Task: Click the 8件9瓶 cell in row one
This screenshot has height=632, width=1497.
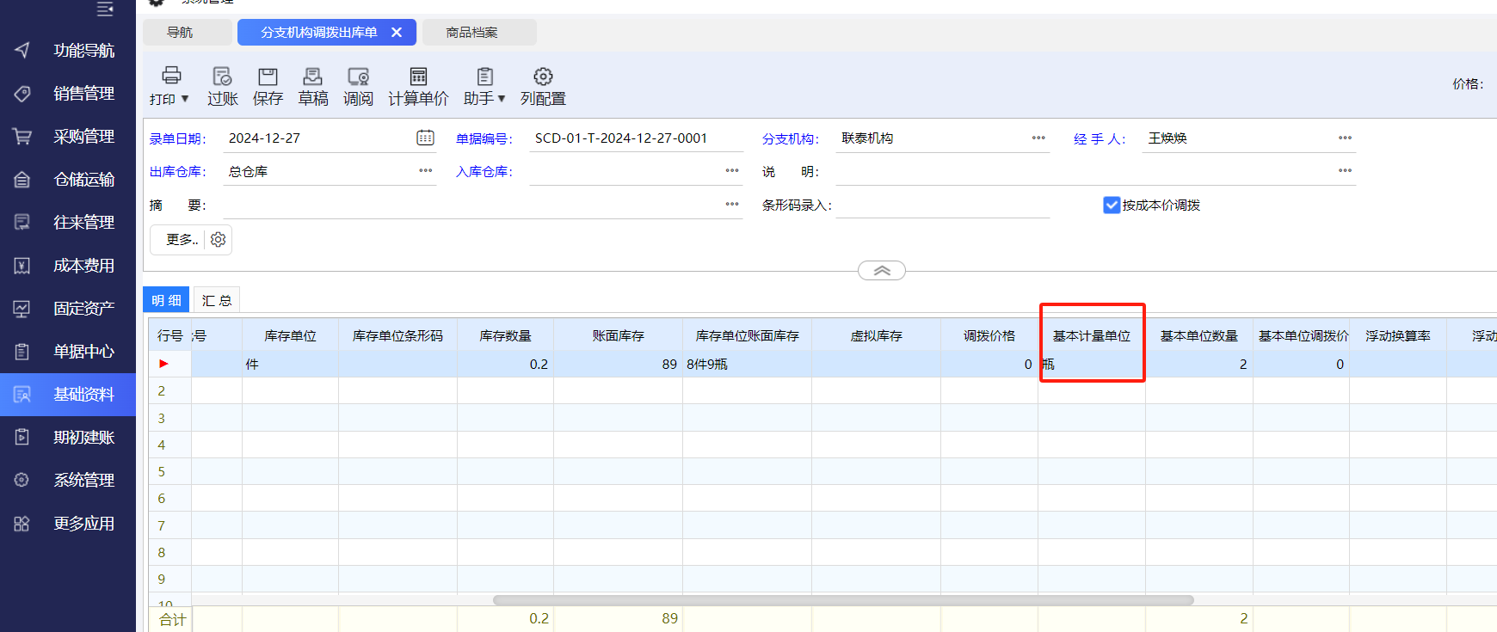Action: click(747, 364)
